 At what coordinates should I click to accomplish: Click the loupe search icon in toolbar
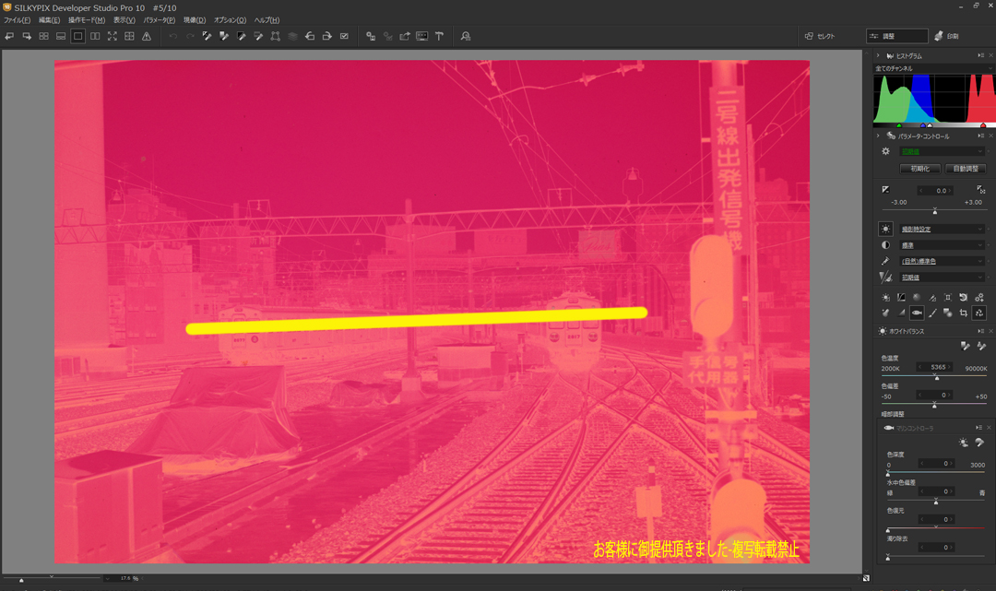(466, 36)
